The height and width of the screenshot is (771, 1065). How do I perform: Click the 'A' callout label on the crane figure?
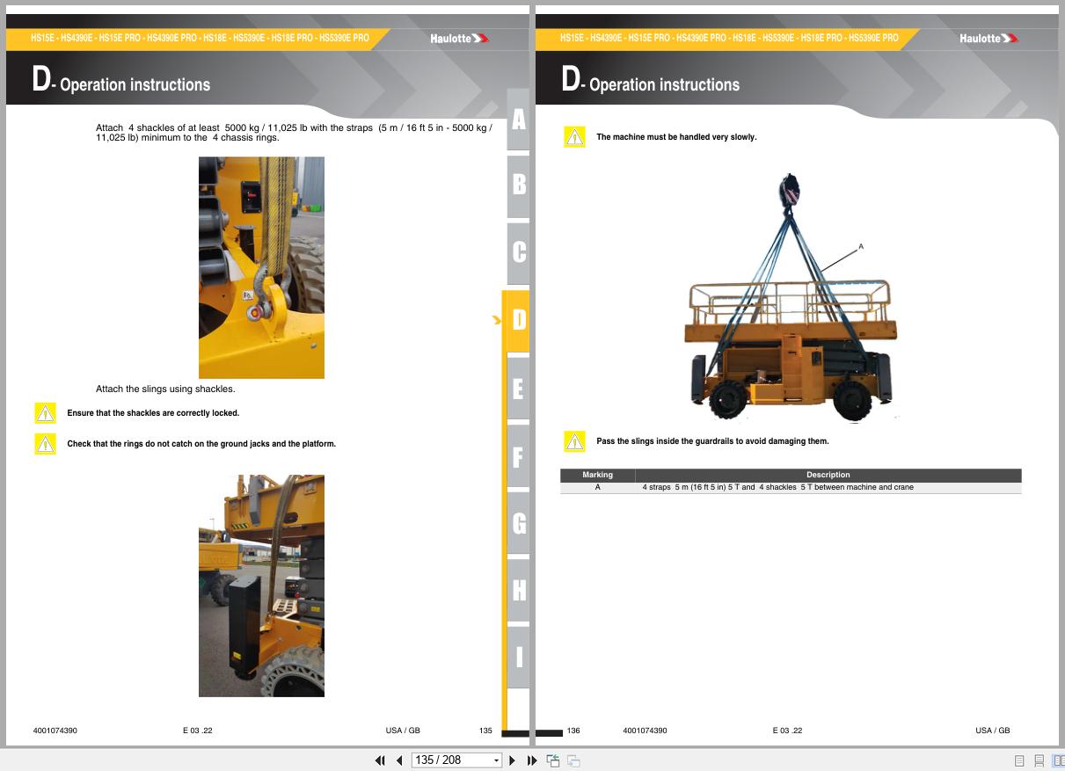coord(861,247)
